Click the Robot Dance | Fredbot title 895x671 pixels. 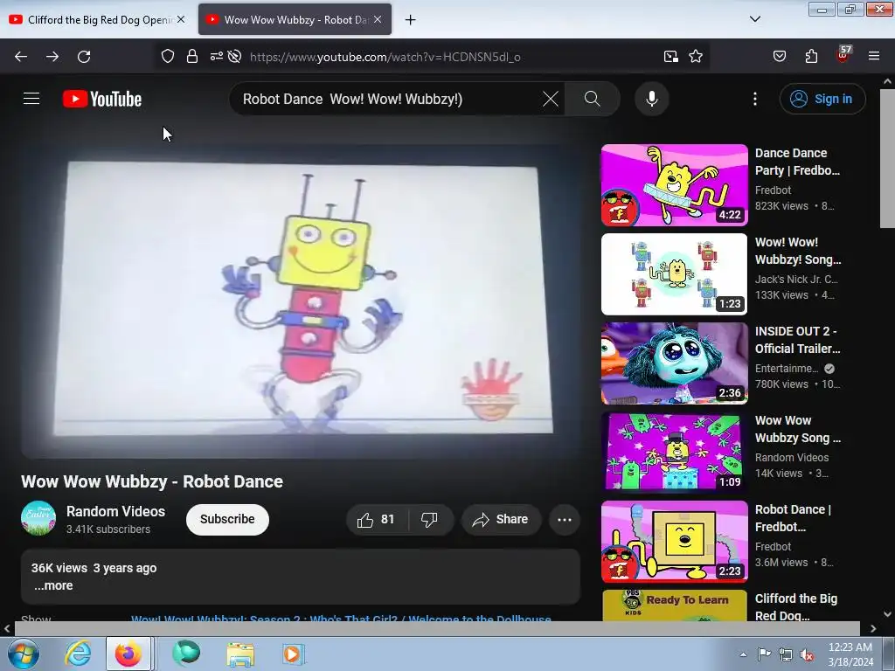click(794, 518)
